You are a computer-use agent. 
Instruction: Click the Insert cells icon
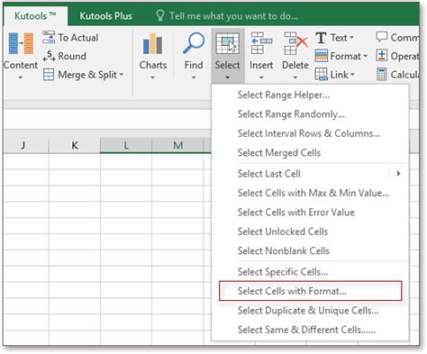point(261,44)
